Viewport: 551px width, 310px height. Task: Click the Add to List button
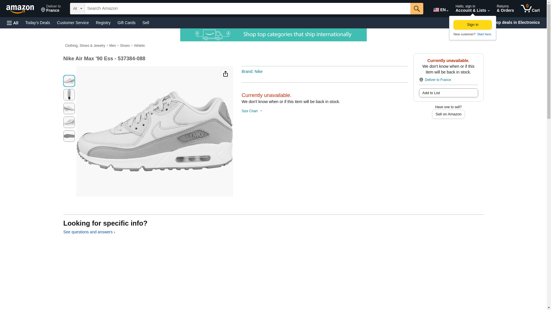(x=448, y=93)
